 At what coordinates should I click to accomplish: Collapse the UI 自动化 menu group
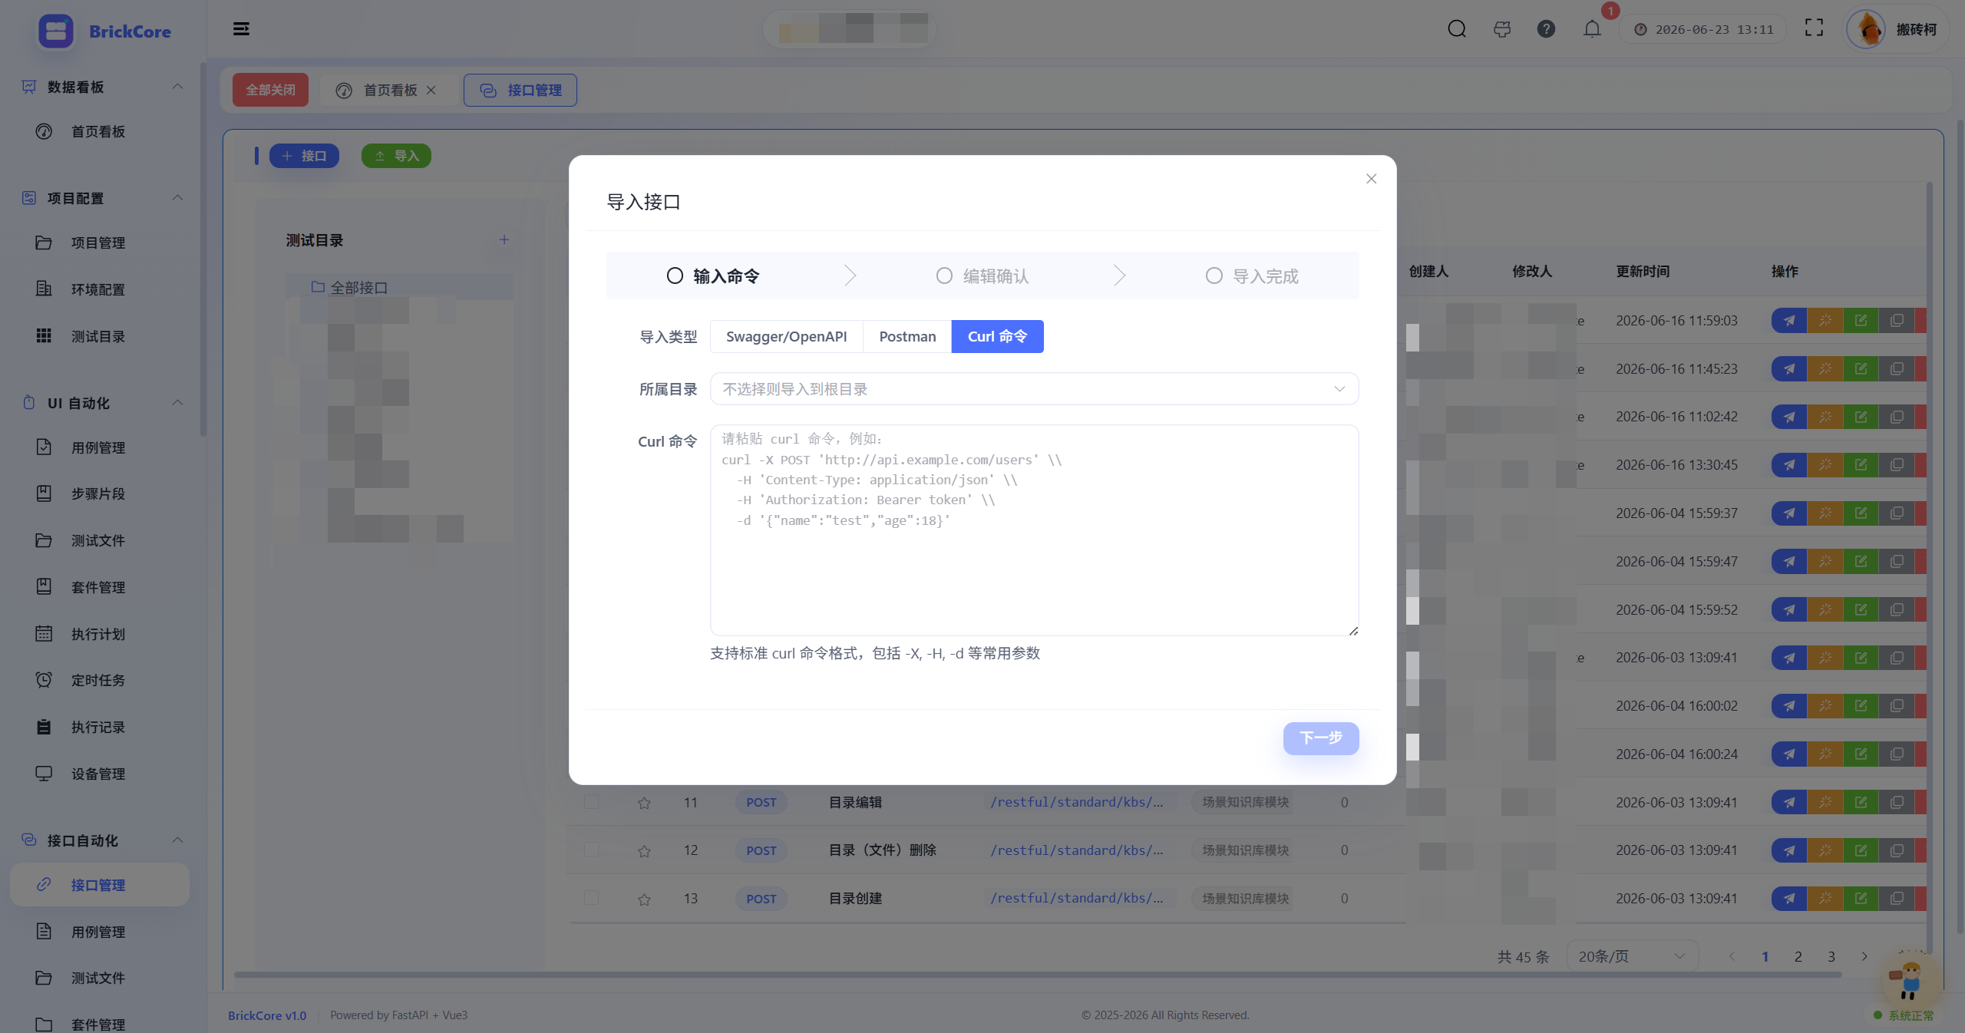point(177,403)
